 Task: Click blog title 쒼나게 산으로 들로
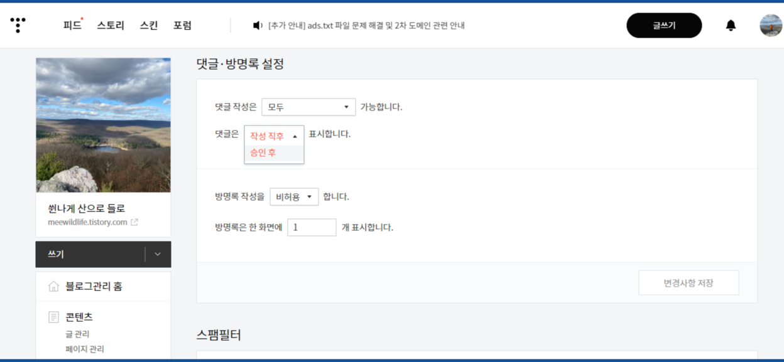point(86,208)
